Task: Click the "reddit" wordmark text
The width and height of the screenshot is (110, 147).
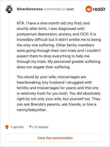Action: (99, 9)
